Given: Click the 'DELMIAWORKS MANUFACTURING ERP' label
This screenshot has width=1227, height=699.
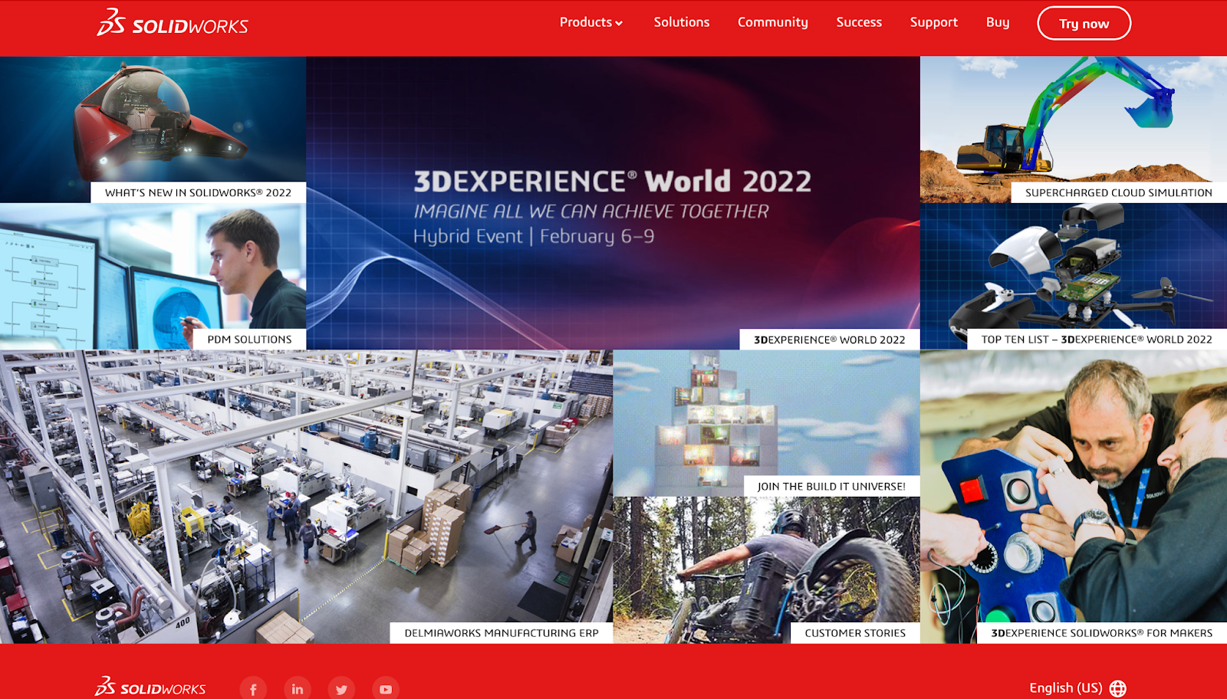Looking at the screenshot, I should 502,633.
